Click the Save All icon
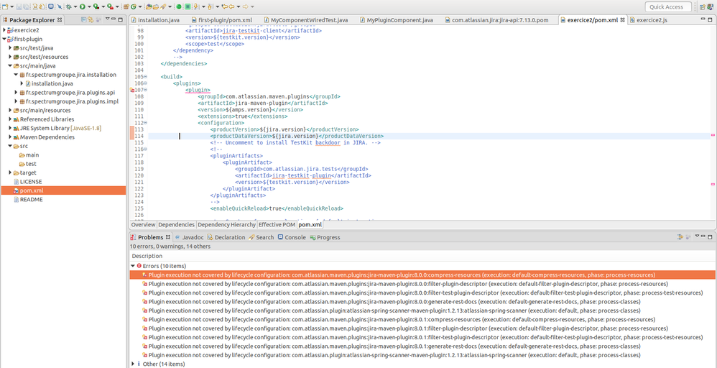Viewport: 717px width, 368px height. [x=26, y=6]
